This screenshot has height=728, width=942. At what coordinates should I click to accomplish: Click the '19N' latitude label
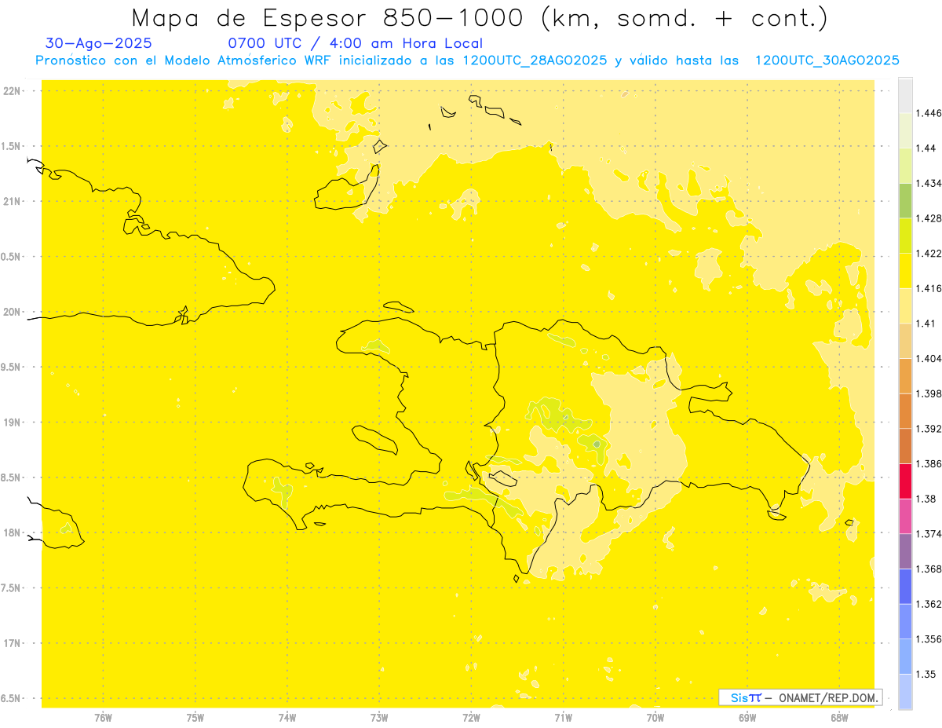click(13, 422)
